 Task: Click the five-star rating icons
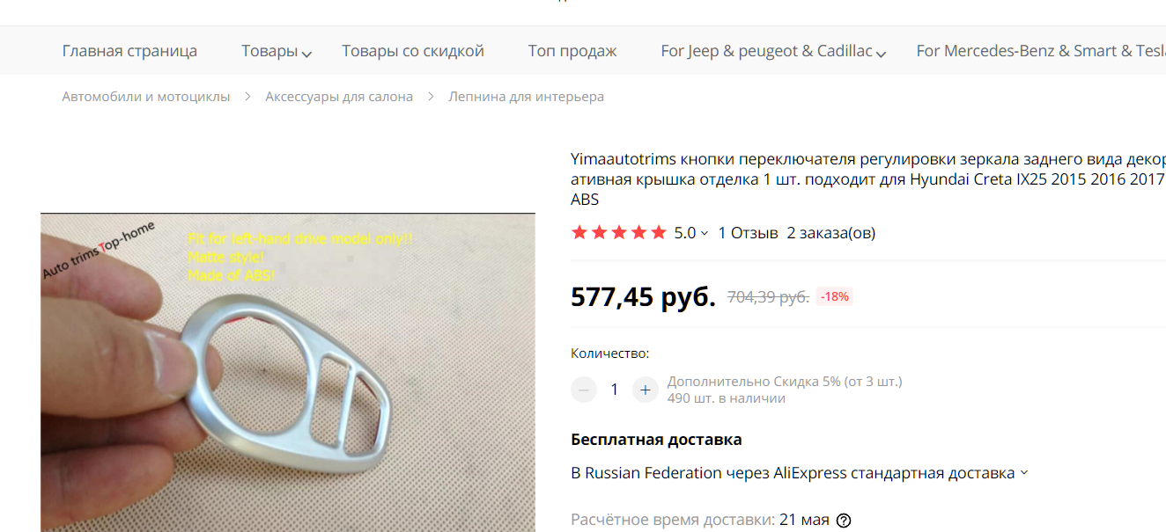point(619,233)
